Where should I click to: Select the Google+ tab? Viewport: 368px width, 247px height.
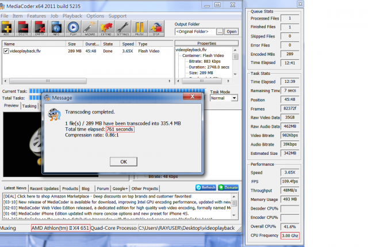(x=120, y=188)
